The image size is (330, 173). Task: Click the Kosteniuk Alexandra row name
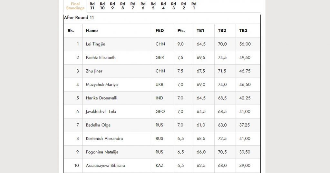click(x=104, y=138)
